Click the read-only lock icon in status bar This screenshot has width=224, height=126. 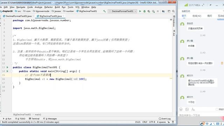169,122
